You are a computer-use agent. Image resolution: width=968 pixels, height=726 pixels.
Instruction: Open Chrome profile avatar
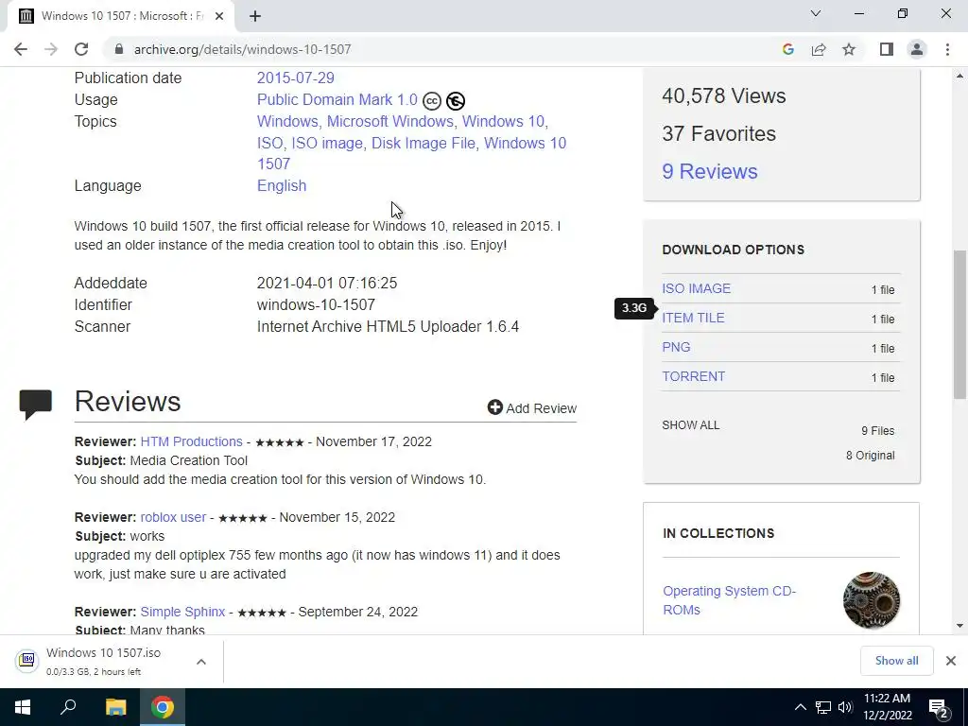tap(917, 49)
